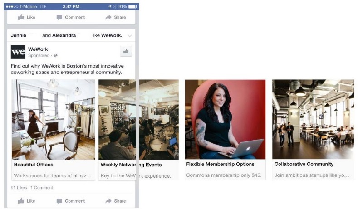Tap Share under the WeWork post
The image size is (358, 209).
[116, 201]
